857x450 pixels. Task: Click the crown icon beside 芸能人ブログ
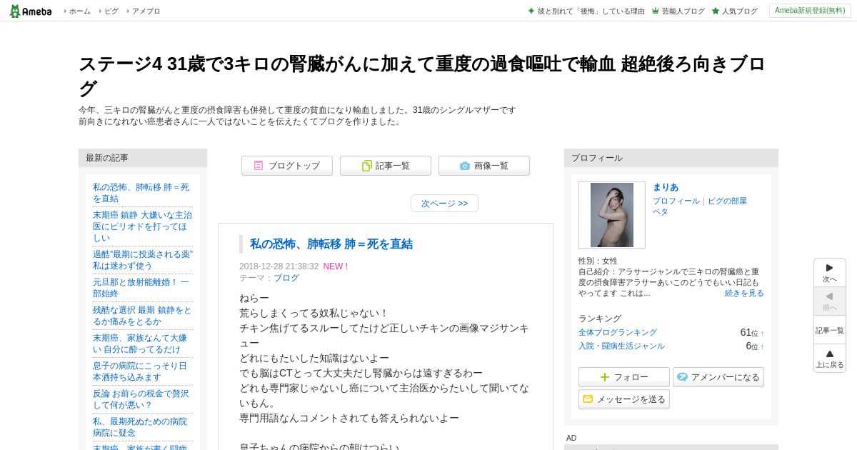pos(656,11)
